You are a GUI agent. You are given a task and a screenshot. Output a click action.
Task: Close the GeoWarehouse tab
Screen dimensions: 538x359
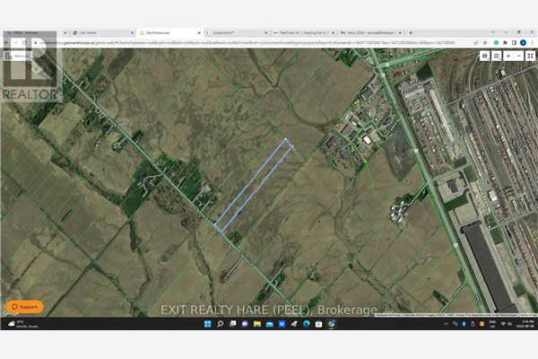pos(199,33)
